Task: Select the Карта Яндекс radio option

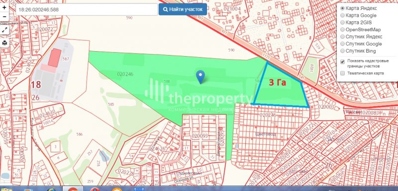Action: click(342, 8)
